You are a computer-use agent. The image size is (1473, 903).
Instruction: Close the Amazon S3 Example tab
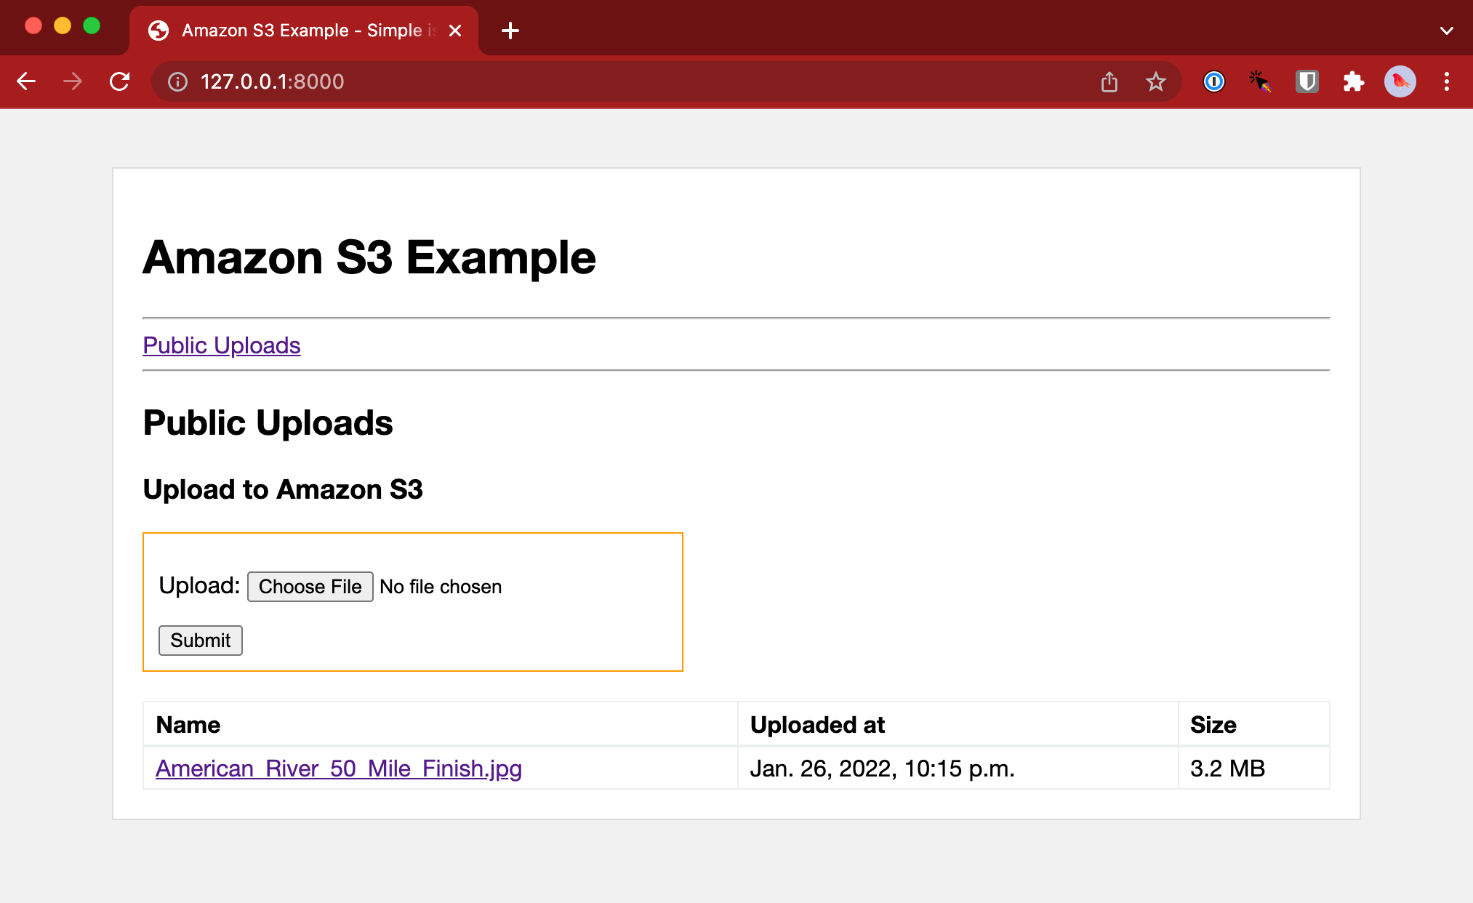click(455, 31)
